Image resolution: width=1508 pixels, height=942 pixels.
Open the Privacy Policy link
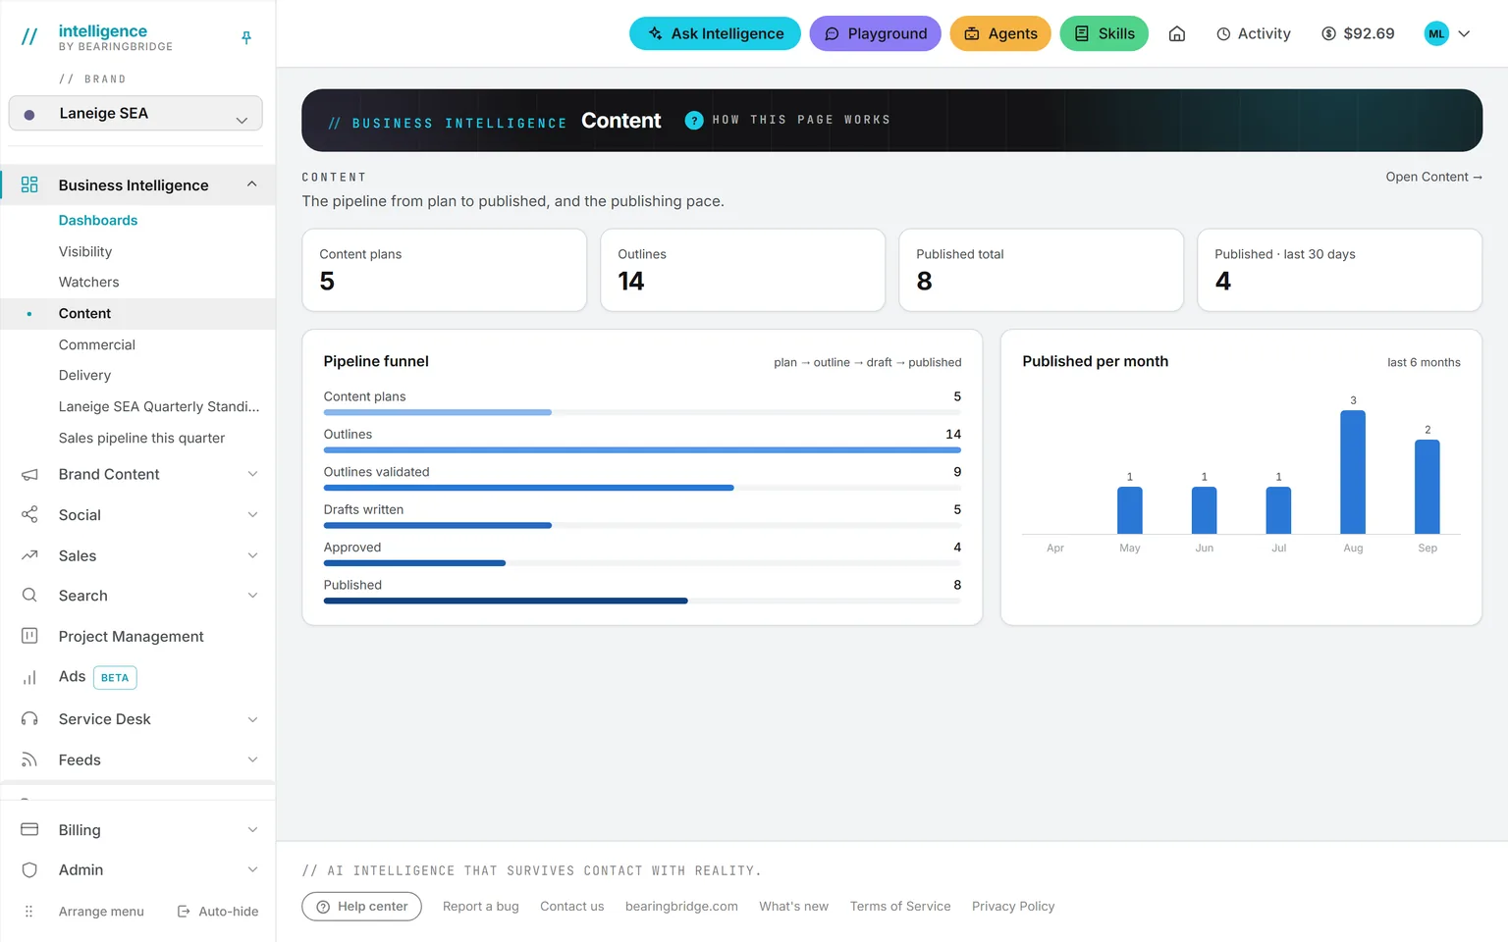(x=1013, y=907)
